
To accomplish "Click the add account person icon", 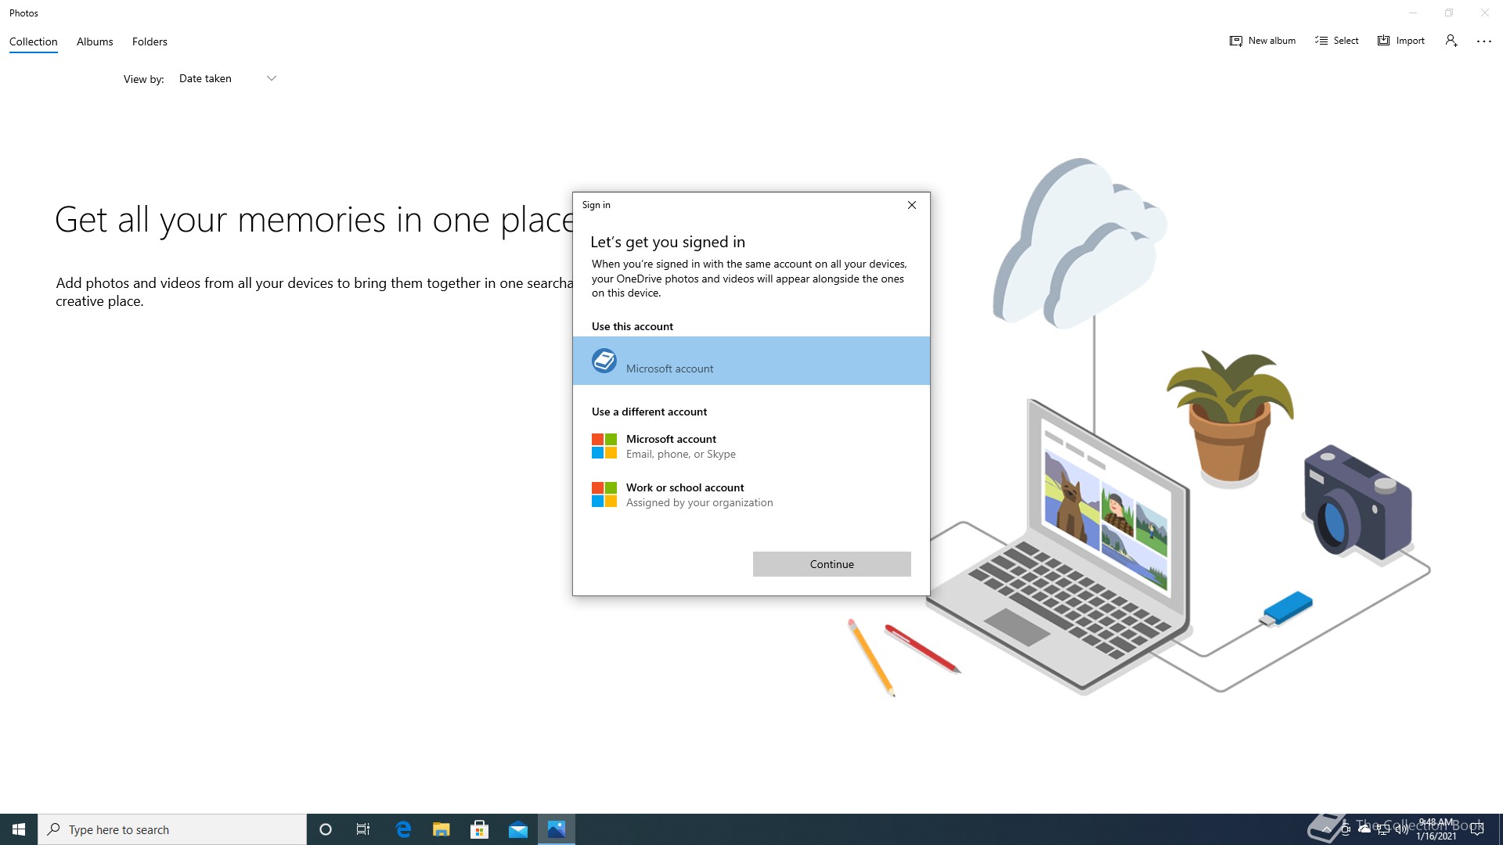I will click(1451, 41).
